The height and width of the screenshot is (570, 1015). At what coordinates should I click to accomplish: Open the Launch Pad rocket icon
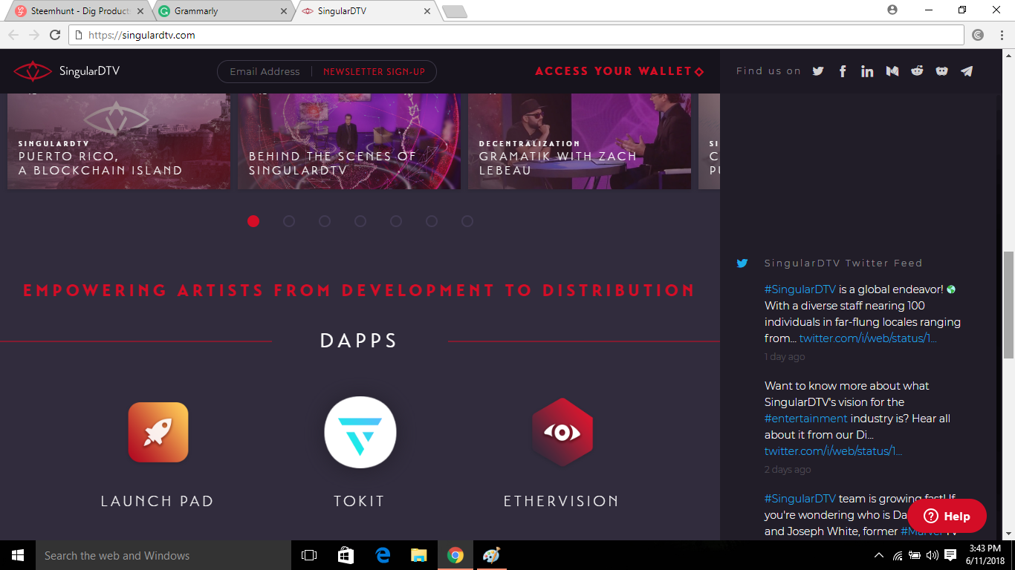point(158,432)
